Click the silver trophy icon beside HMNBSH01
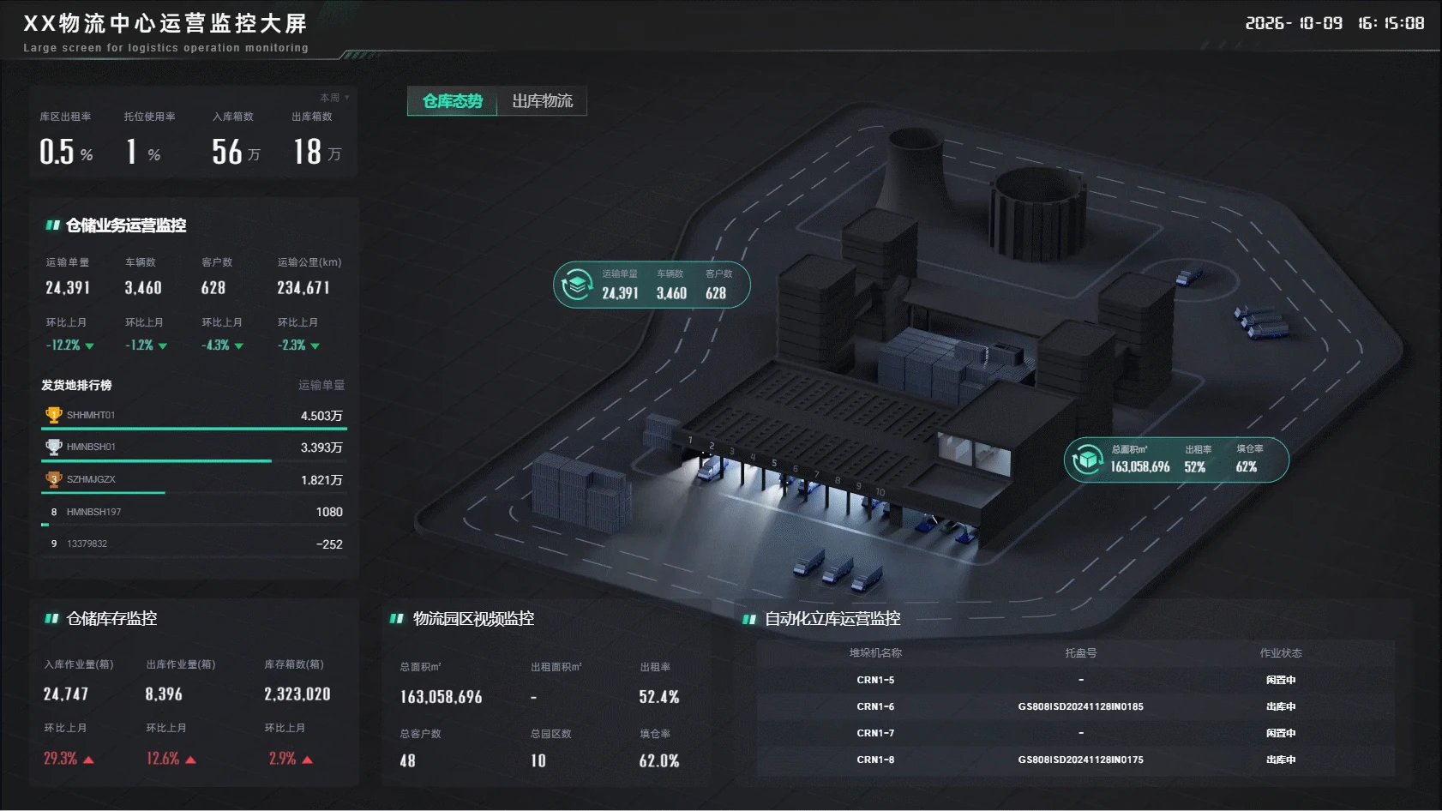The height and width of the screenshot is (811, 1442). 53,447
